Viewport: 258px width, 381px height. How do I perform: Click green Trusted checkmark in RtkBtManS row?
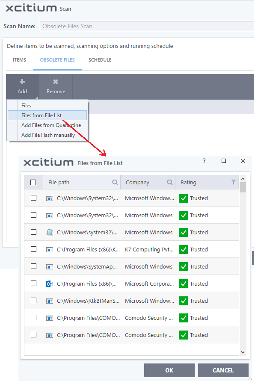pos(183,301)
